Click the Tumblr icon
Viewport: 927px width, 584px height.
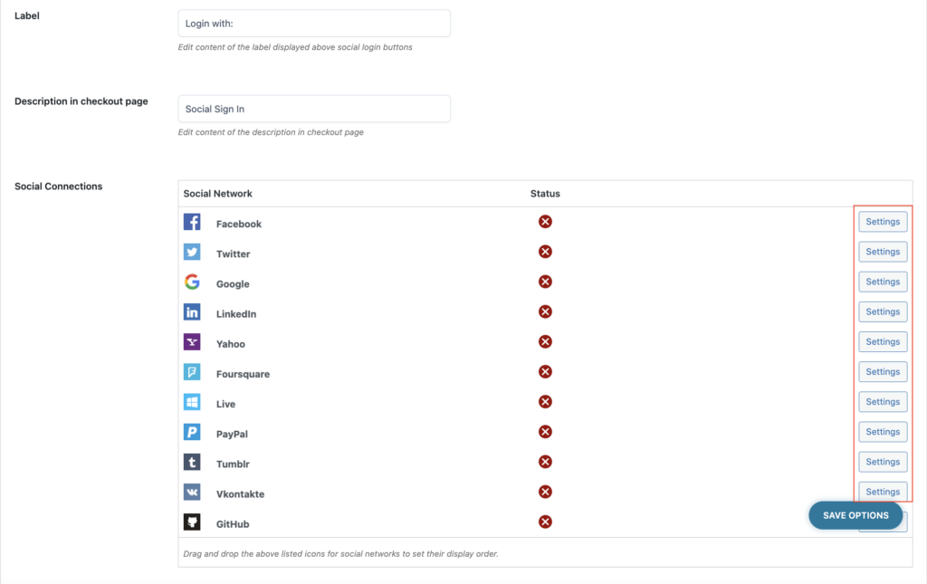pyautogui.click(x=192, y=462)
